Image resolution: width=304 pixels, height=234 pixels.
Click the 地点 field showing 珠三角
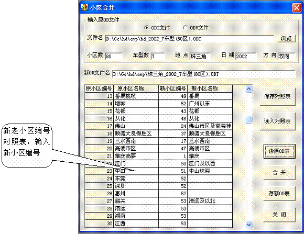200,56
